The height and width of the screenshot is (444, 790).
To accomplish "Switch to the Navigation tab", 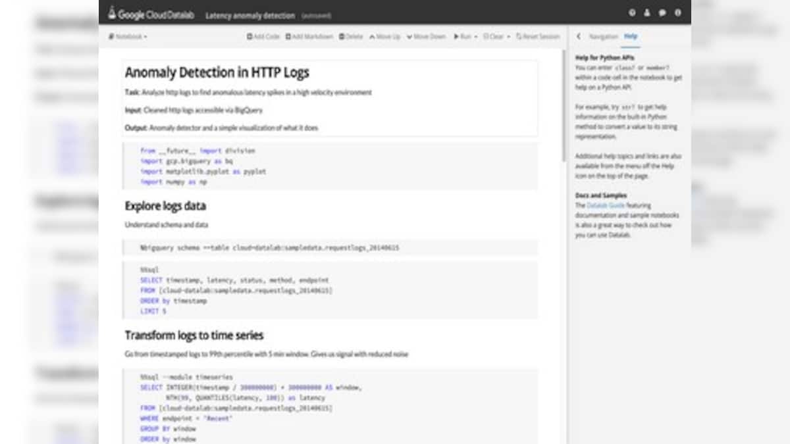I will 605,37.
